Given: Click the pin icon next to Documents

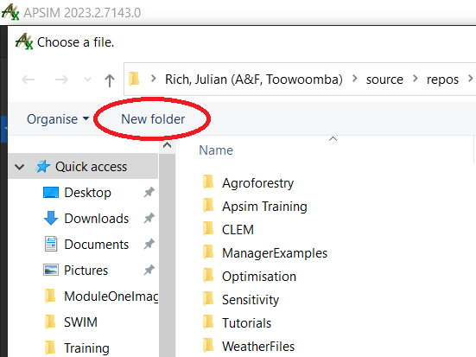Looking at the screenshot, I should tap(149, 244).
